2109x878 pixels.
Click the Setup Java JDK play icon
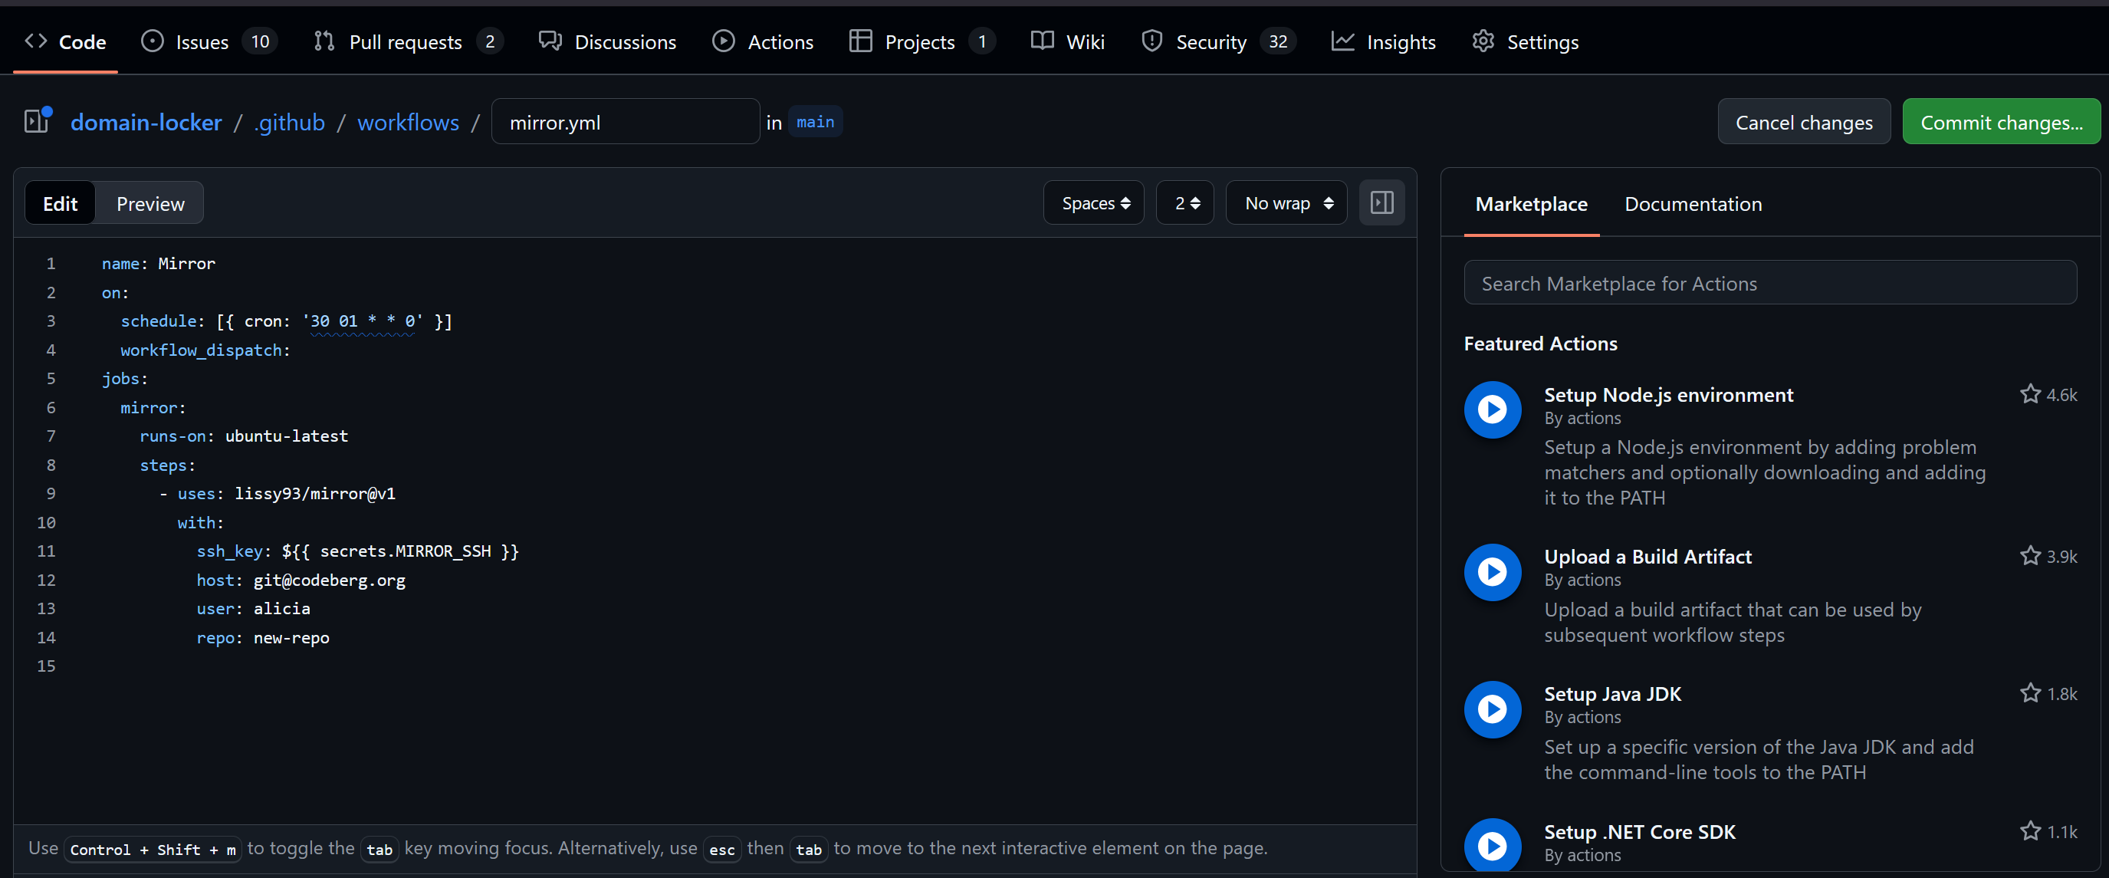[1492, 709]
